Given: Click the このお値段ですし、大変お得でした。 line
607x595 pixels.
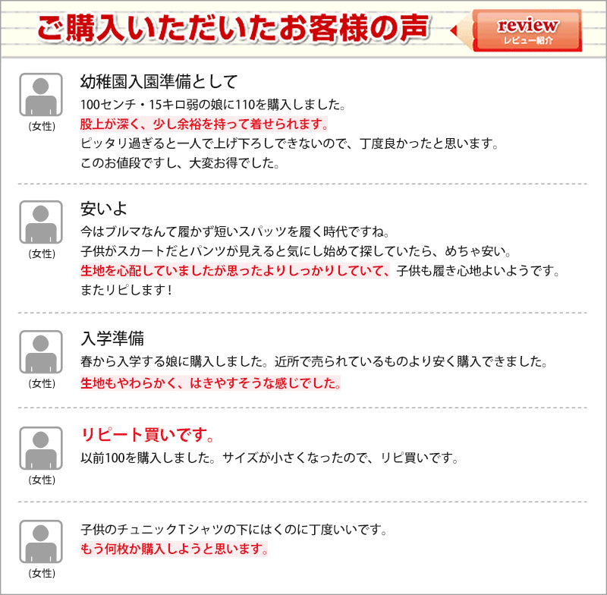Looking at the screenshot, I should point(180,162).
